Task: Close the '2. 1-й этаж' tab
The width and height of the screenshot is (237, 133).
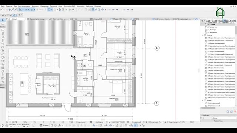Action: point(25,19)
